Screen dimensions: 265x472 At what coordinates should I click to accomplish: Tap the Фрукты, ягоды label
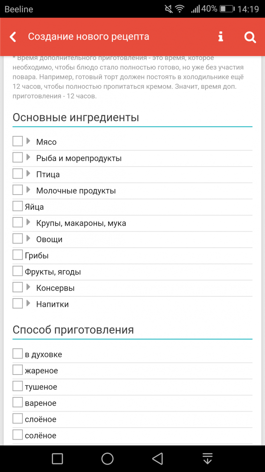pyautogui.click(x=53, y=272)
